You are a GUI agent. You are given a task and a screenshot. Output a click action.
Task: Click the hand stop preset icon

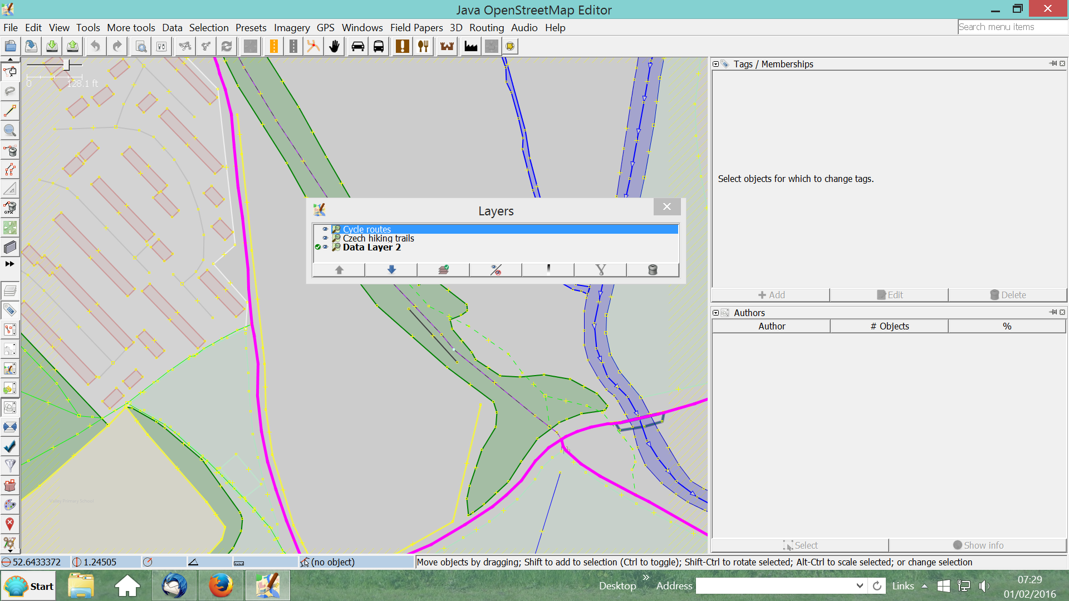[x=334, y=47]
